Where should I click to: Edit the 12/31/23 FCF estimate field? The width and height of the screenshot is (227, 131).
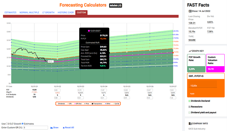click(x=81, y=90)
